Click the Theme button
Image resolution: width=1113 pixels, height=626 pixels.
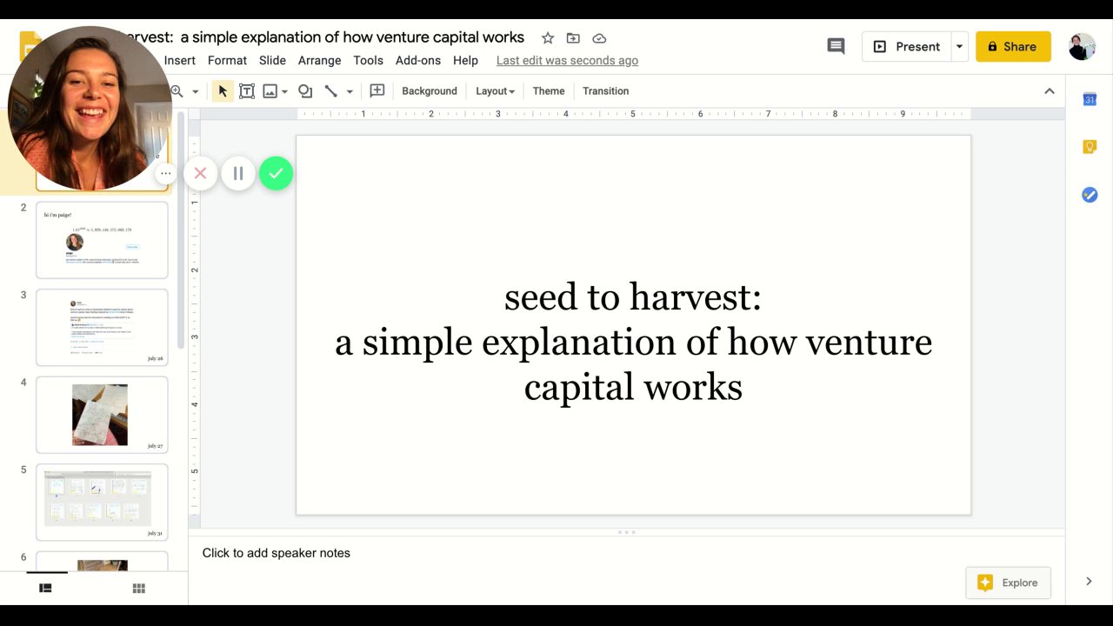(x=549, y=90)
